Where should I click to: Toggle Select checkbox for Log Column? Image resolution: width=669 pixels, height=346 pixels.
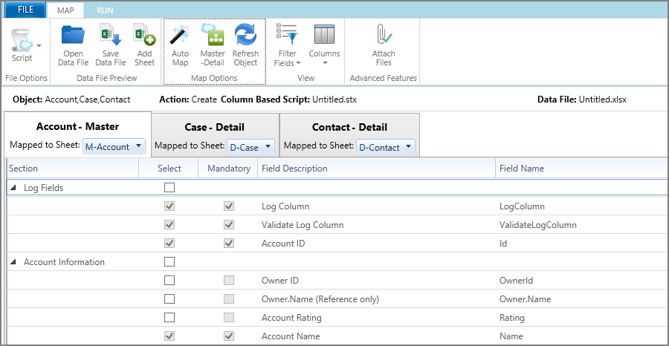169,206
